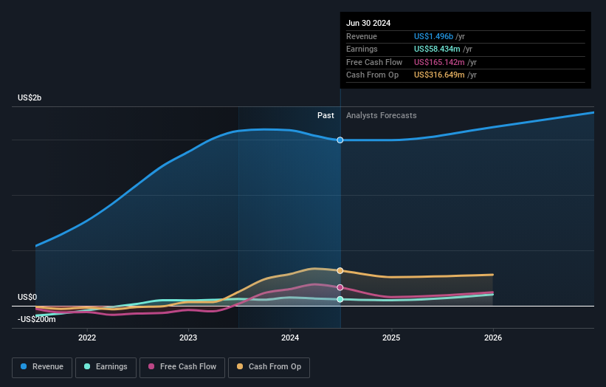Toggle the Revenue legend button

[x=42, y=367]
